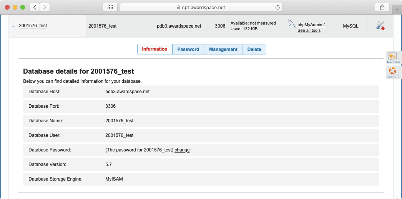Click the 2001576_test database name link
The image size is (402, 199).
33,26
